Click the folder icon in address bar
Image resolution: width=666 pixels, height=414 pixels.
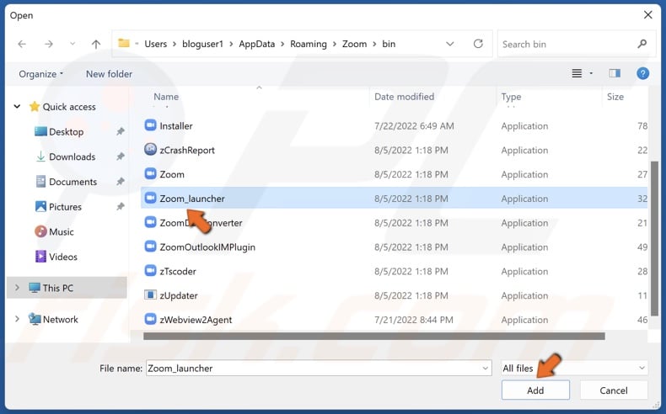coord(124,43)
